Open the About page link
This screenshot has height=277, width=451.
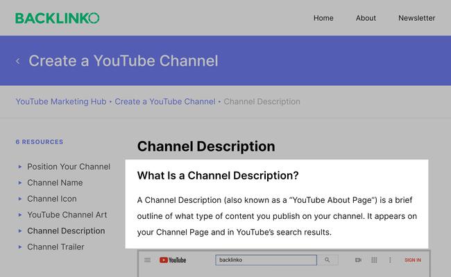coord(366,18)
